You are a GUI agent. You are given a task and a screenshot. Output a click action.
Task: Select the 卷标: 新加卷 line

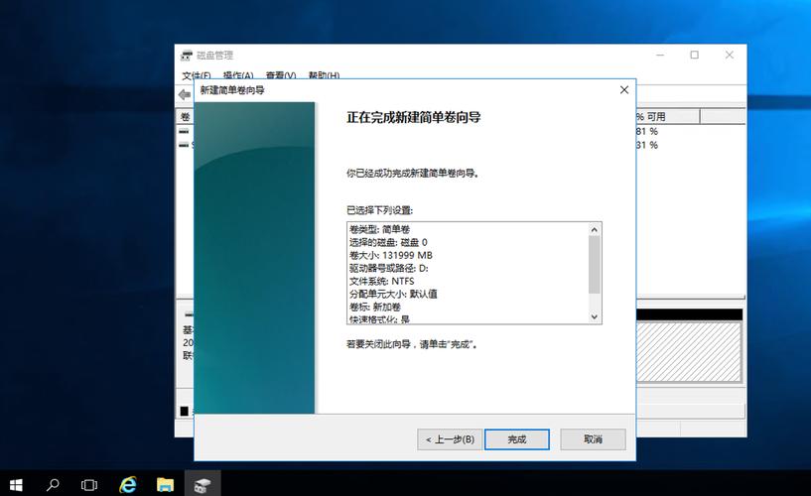click(375, 307)
